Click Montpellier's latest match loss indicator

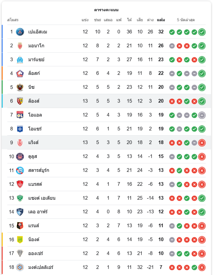click(x=202, y=267)
